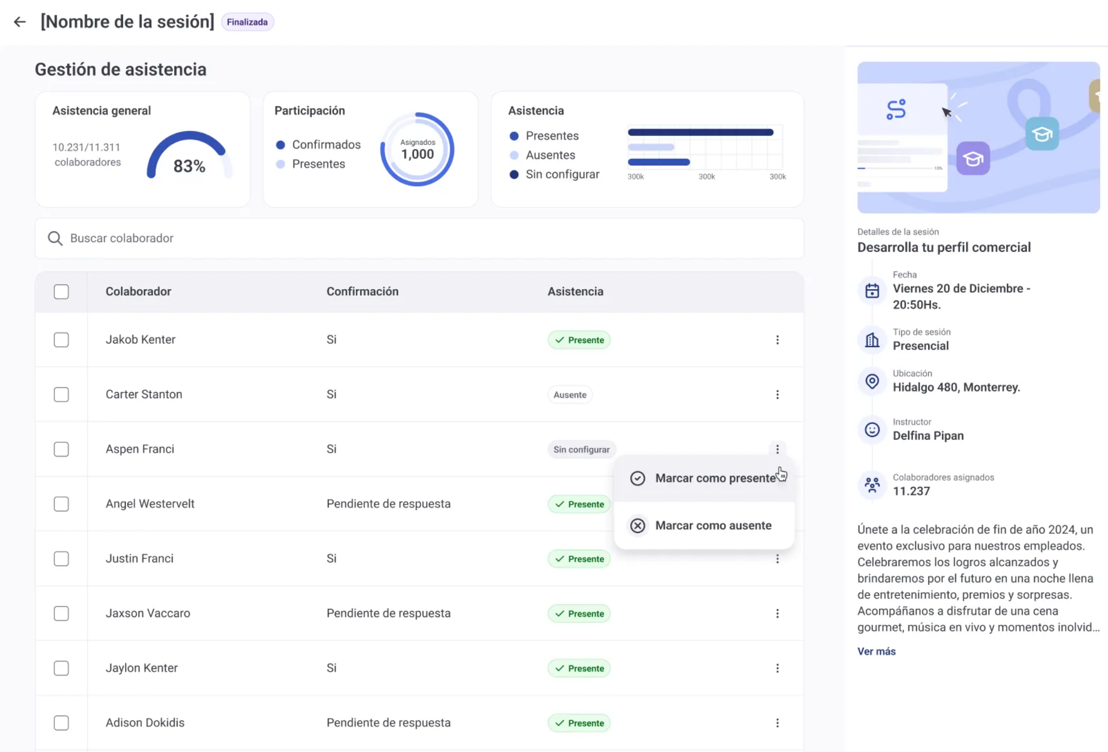Check the box for Jakob Kenter
Image resolution: width=1108 pixels, height=752 pixels.
tap(62, 340)
